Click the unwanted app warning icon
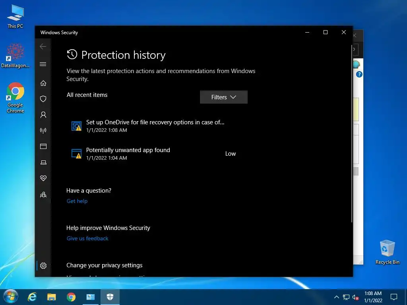 coord(77,154)
